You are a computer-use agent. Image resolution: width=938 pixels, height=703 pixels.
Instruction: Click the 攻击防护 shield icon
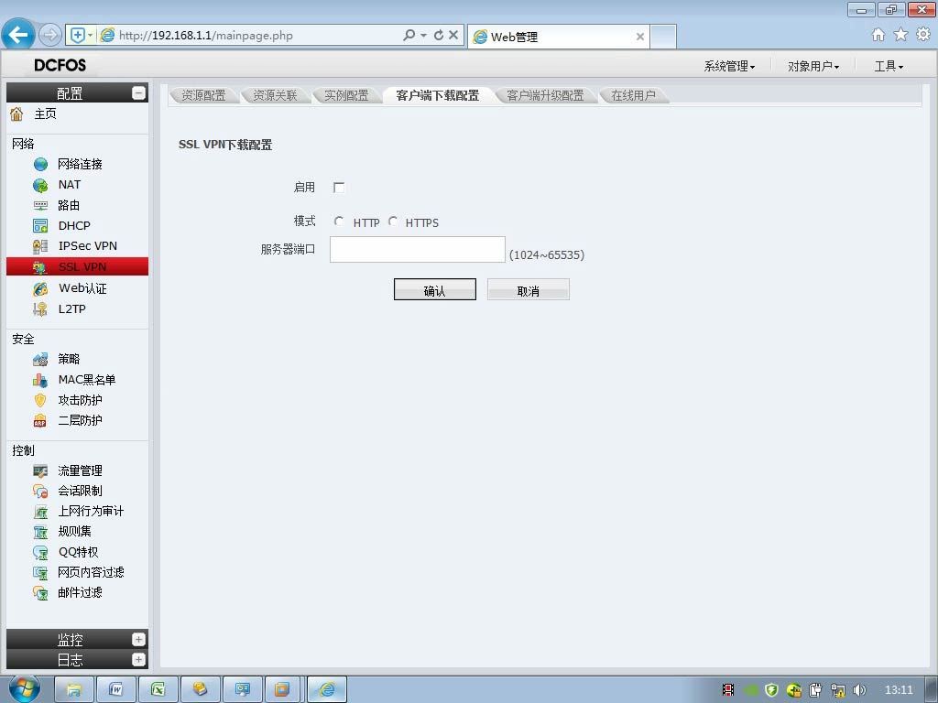(x=40, y=400)
